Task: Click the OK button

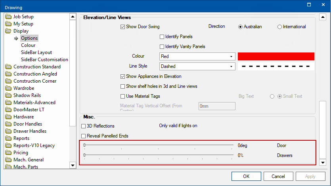Action: pos(246,176)
